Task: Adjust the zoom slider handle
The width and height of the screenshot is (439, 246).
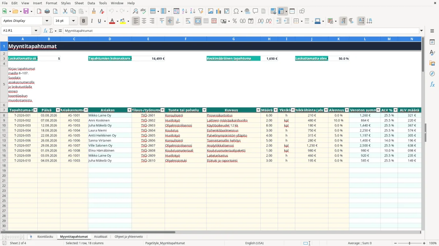Action: (410, 243)
